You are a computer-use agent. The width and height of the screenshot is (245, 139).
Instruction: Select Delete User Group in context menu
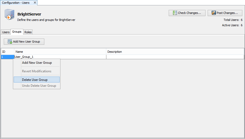click(35, 80)
